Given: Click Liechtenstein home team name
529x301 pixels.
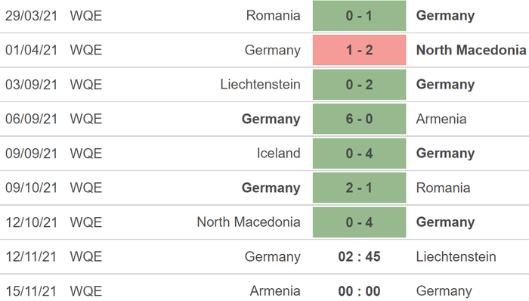Looking at the screenshot, I should pyautogui.click(x=260, y=85).
